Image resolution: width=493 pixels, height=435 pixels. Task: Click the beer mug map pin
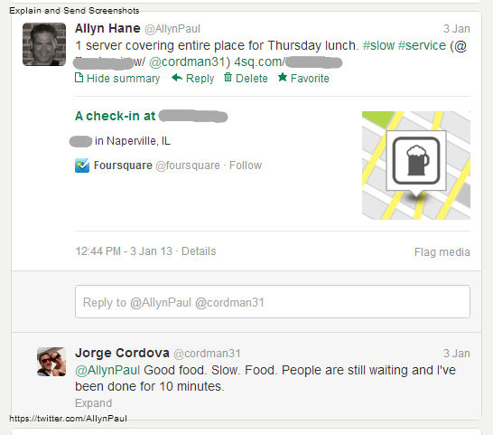point(416,164)
